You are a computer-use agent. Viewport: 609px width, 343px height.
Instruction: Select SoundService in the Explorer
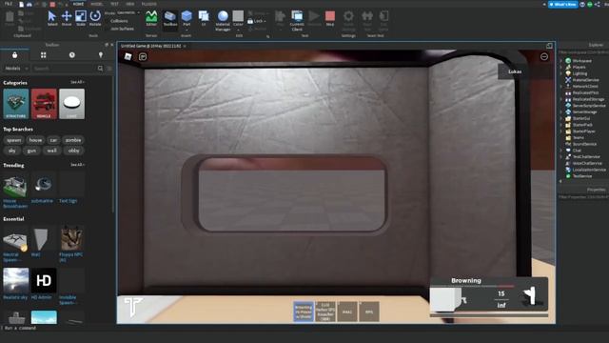tap(584, 144)
